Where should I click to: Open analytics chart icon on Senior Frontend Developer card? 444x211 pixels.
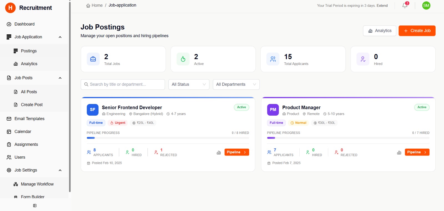click(219, 152)
